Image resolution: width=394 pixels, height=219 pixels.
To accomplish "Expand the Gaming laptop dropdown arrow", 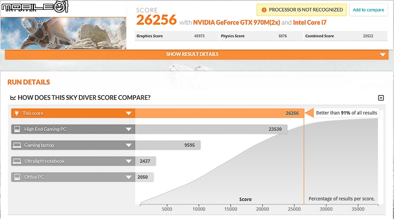I will coord(129,145).
